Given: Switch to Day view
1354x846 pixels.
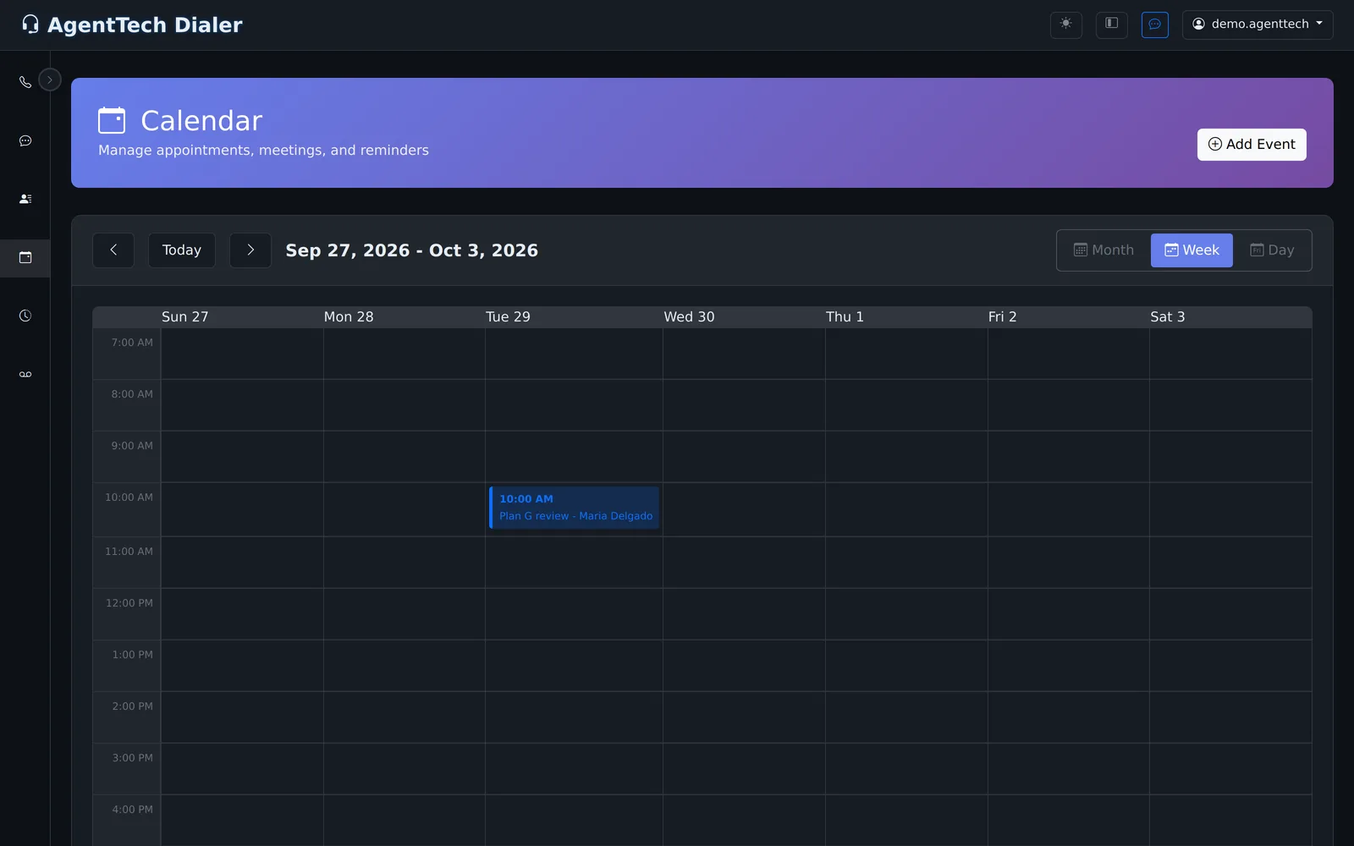Looking at the screenshot, I should click(x=1272, y=250).
